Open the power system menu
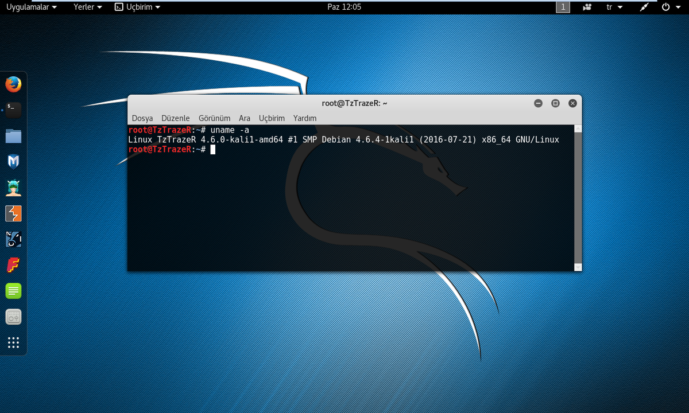 tap(670, 7)
